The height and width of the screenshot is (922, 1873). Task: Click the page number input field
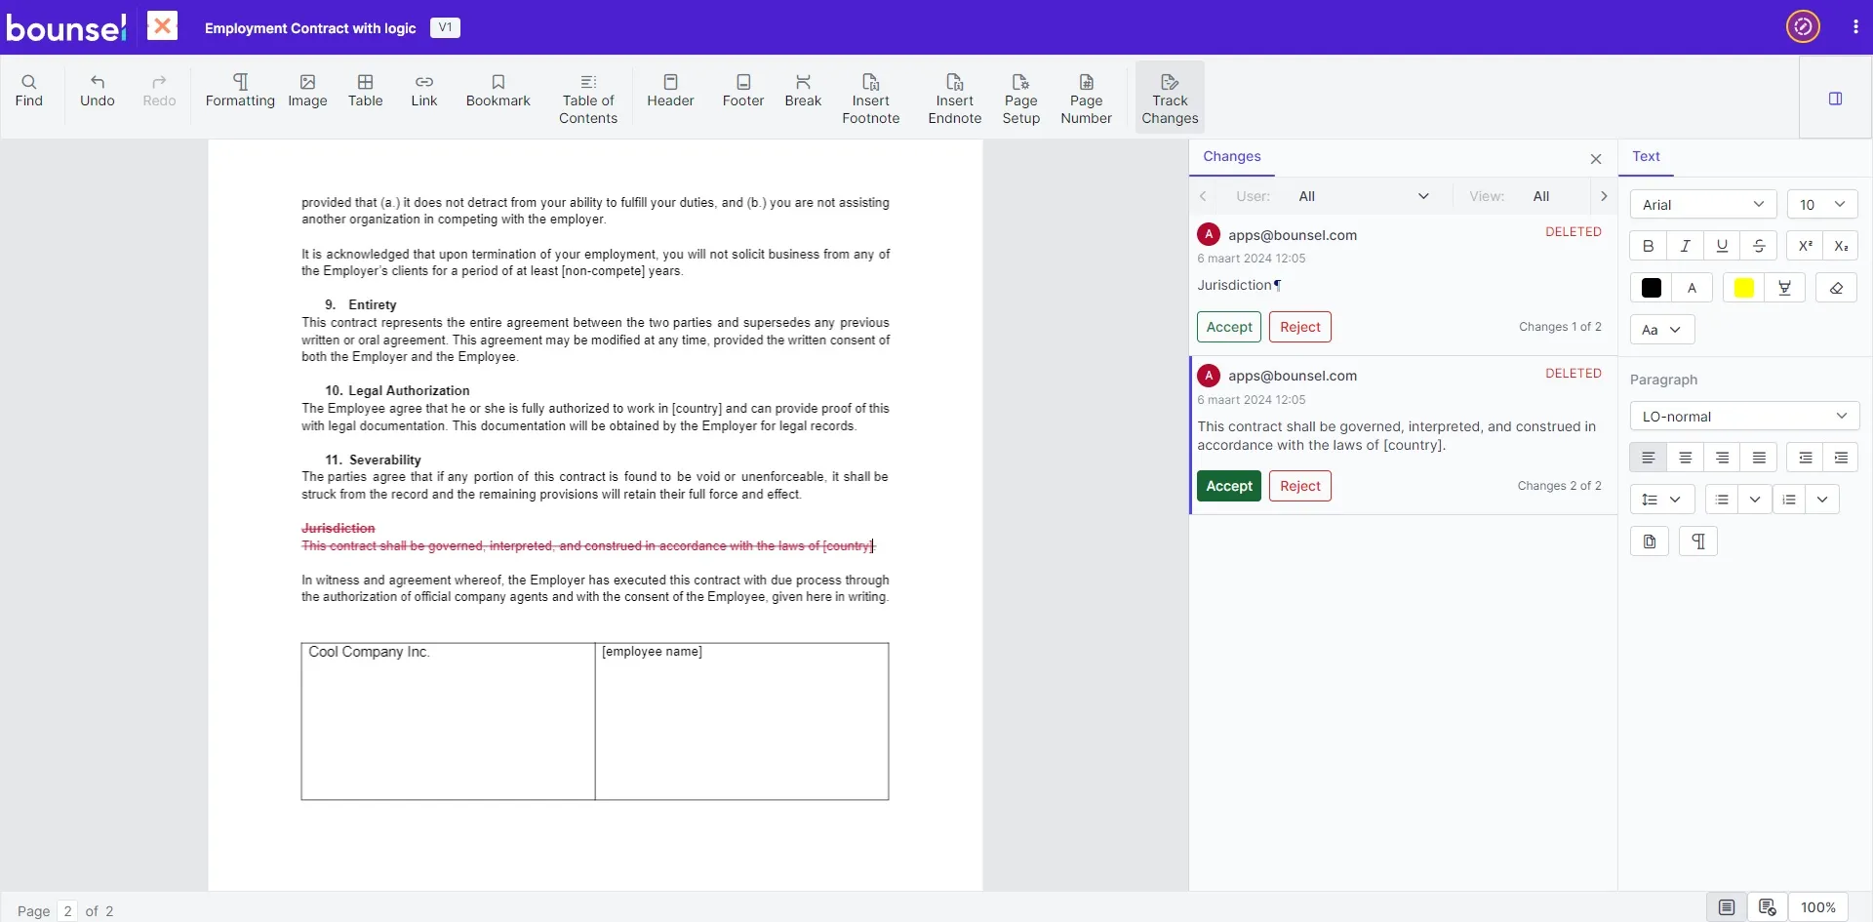pos(67,910)
